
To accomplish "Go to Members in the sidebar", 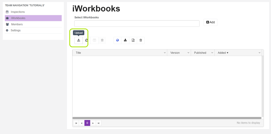I will click(x=17, y=24).
